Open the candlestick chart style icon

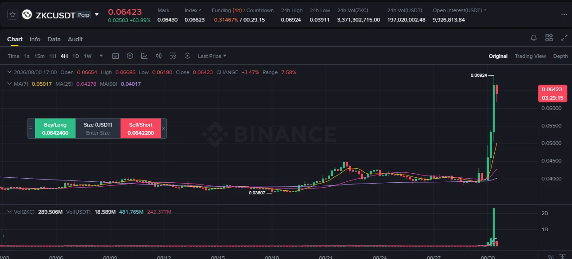tap(159, 56)
